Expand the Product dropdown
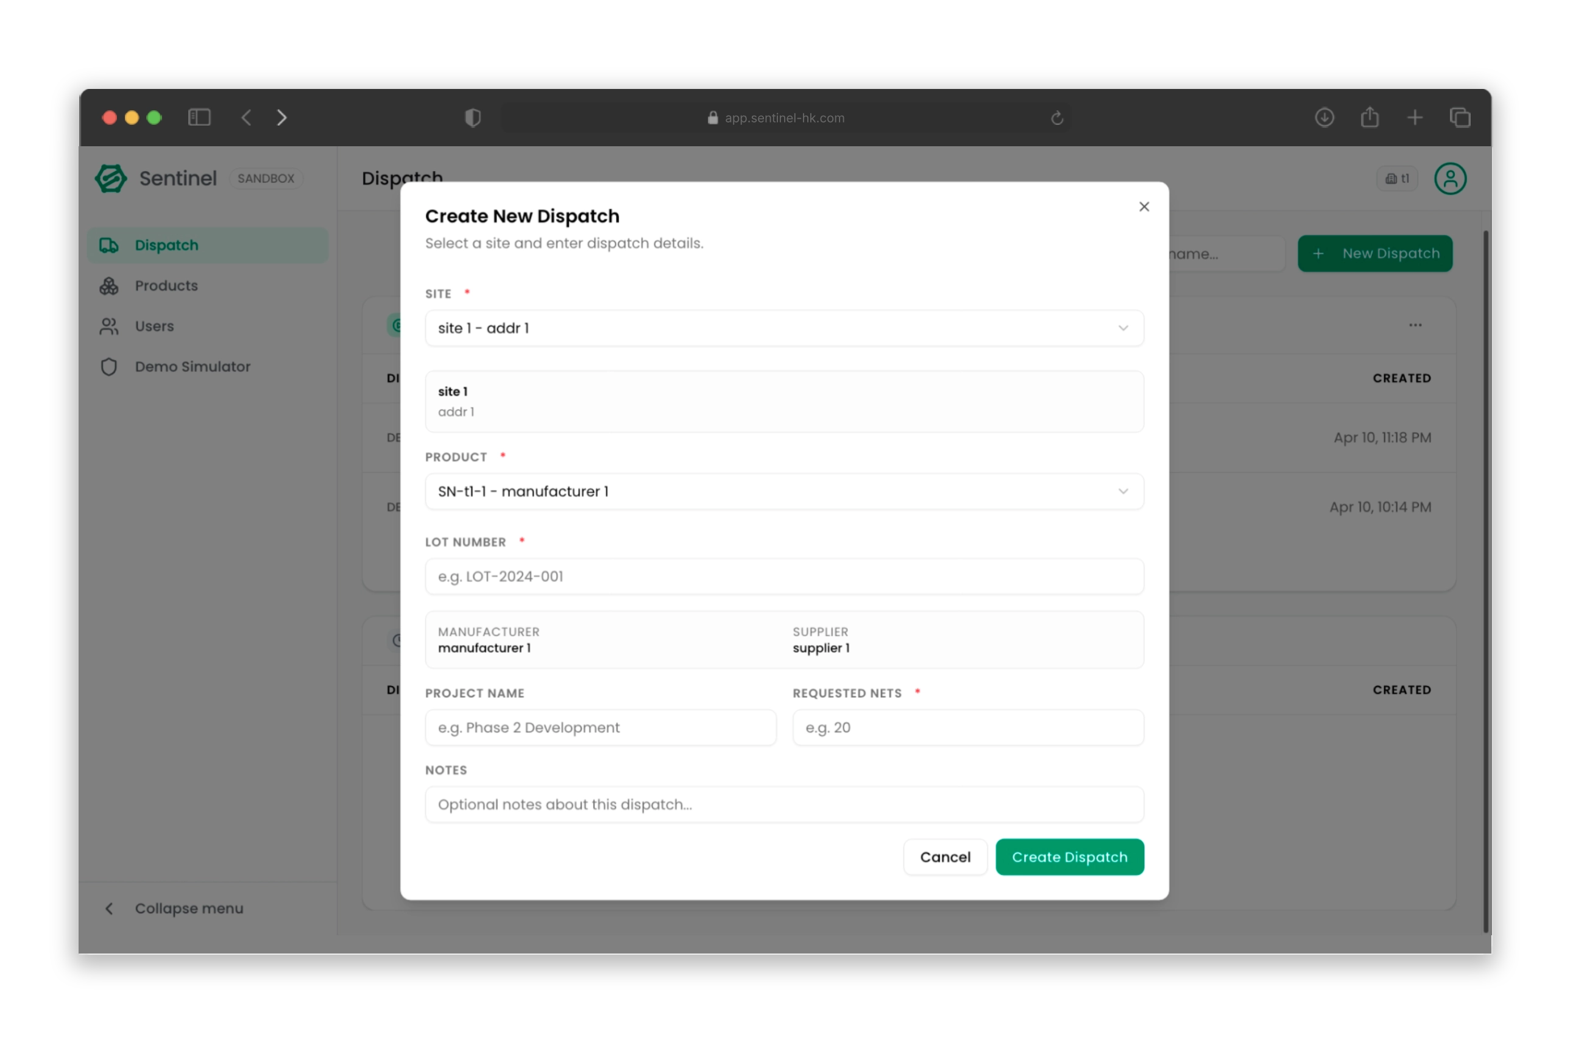 tap(784, 492)
